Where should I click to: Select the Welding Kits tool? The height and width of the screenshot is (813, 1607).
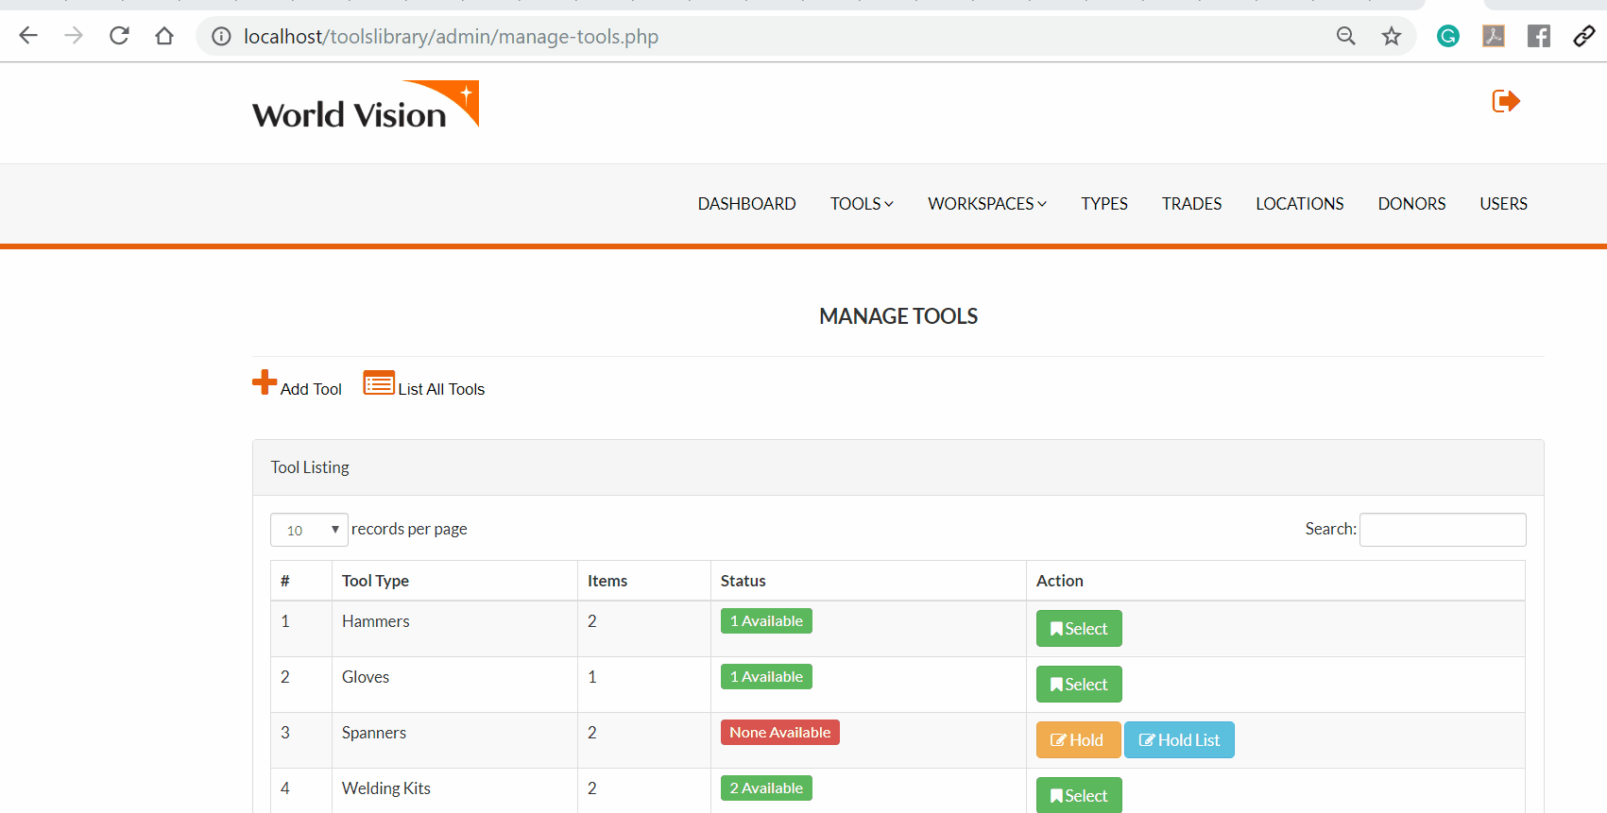point(1079,795)
